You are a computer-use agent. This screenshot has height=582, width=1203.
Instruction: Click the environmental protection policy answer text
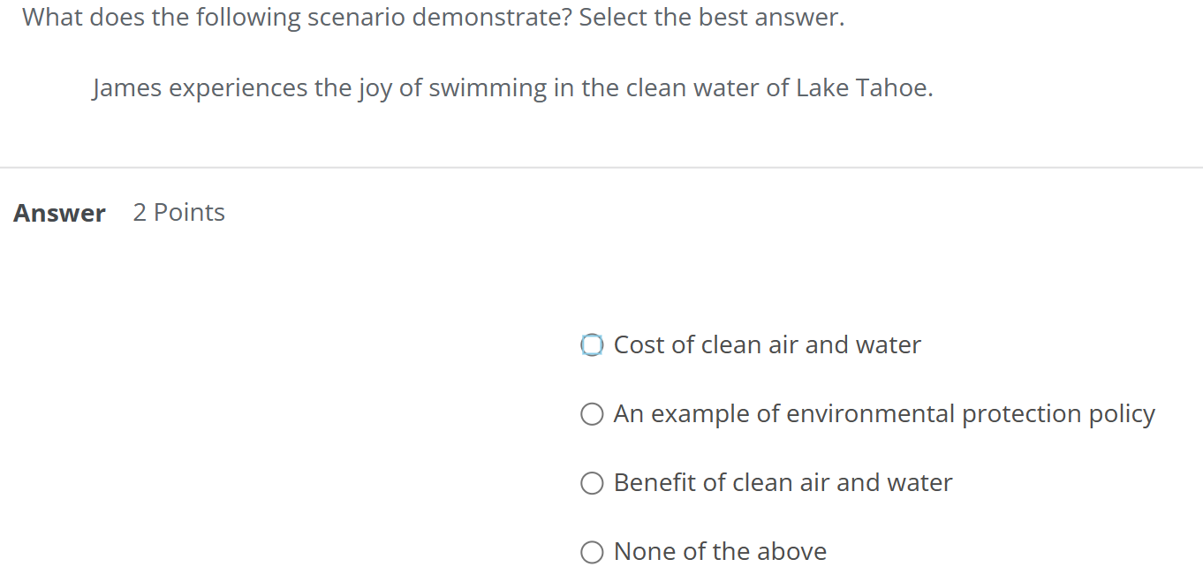coord(883,413)
